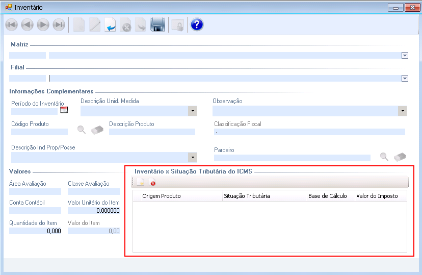
Task: Click the padlock toolbar icon
Action: 178,25
